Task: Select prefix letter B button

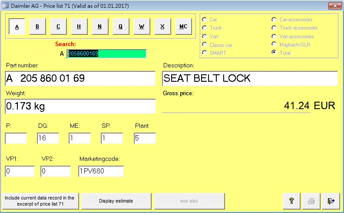Action: pyautogui.click(x=37, y=27)
